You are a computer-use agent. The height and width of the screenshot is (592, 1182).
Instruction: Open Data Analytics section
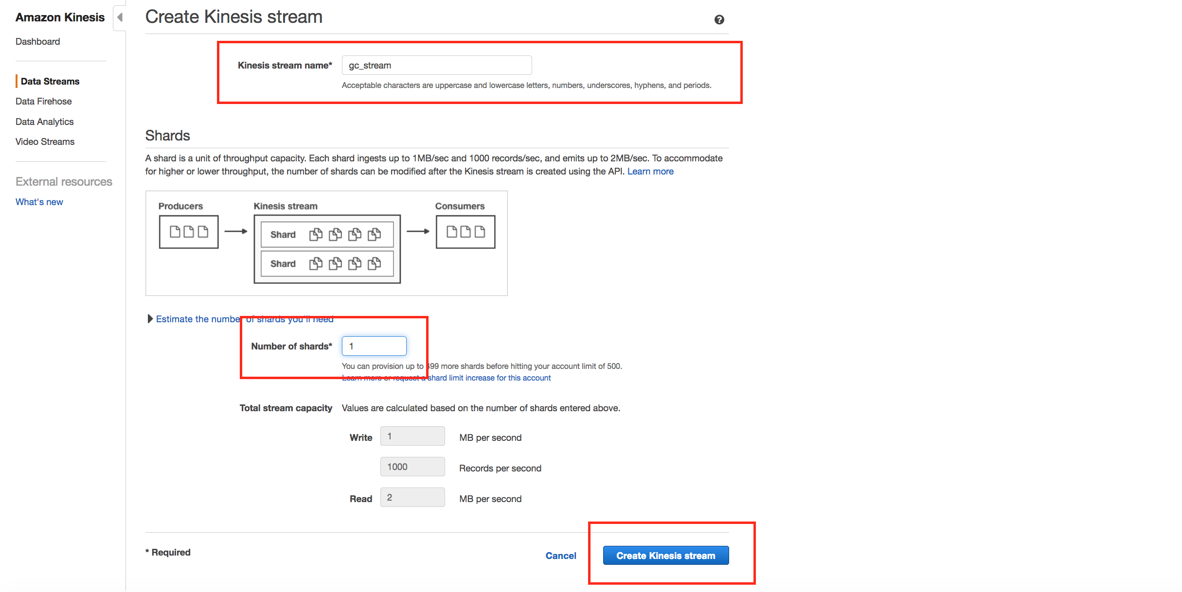[44, 122]
